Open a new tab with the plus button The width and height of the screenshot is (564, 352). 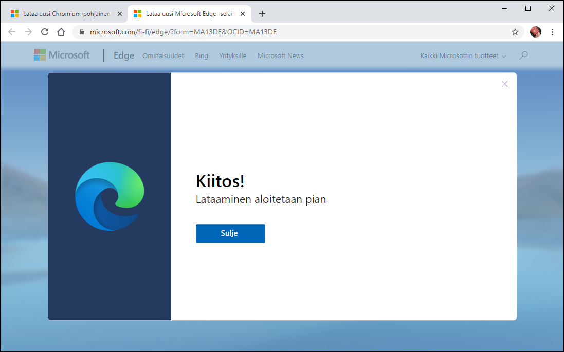[x=262, y=14]
